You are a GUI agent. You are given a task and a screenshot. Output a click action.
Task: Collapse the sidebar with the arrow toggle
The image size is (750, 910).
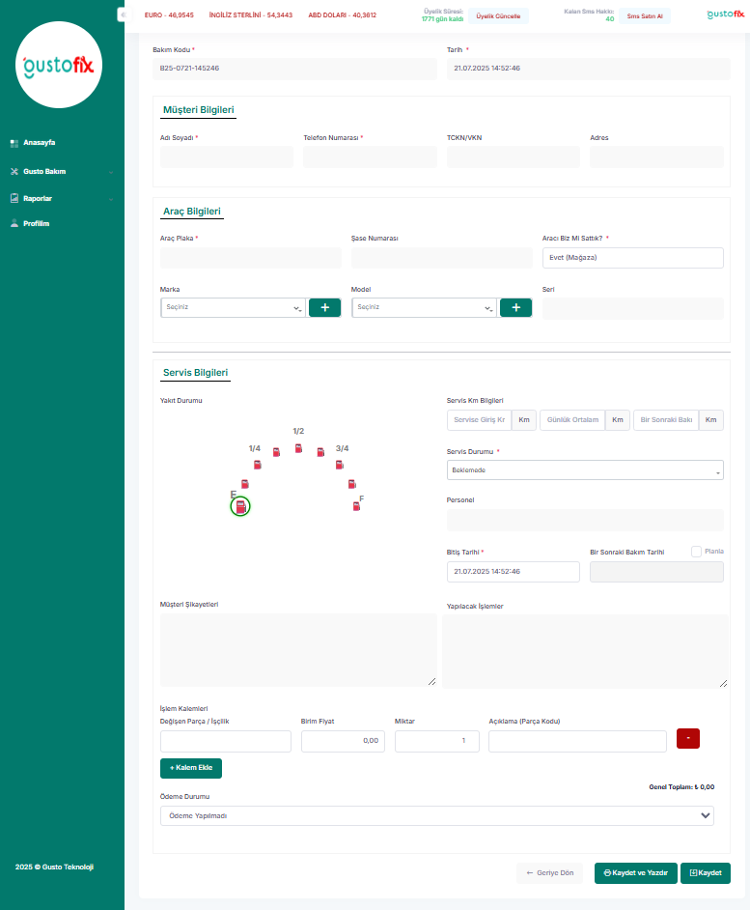pos(123,15)
